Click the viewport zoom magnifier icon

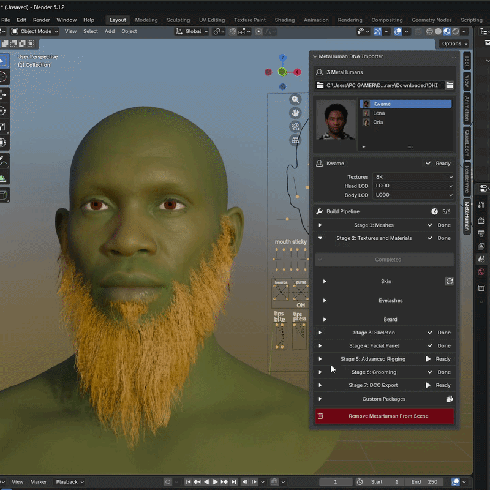coord(295,99)
